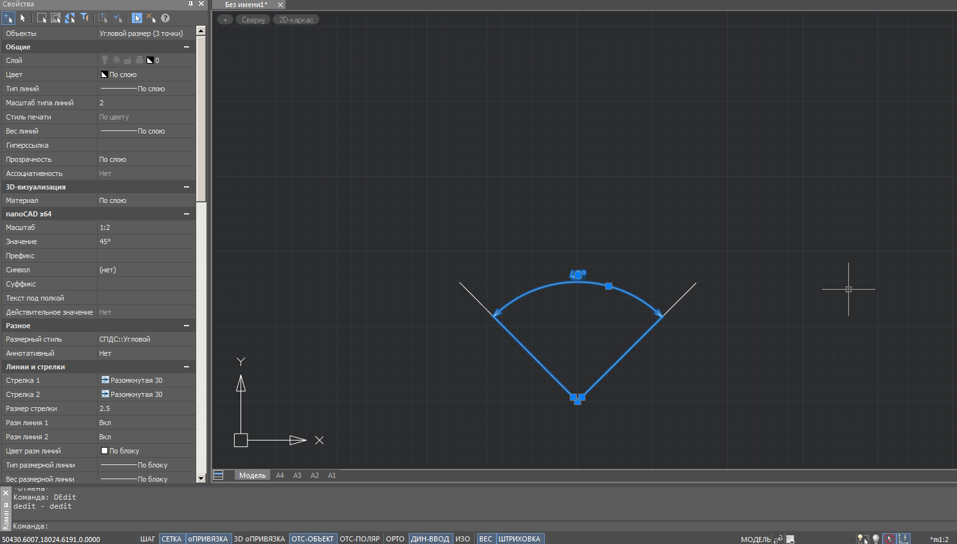Pin the Properties panel with pushpin icon
Image resolution: width=957 pixels, height=544 pixels.
click(x=190, y=4)
